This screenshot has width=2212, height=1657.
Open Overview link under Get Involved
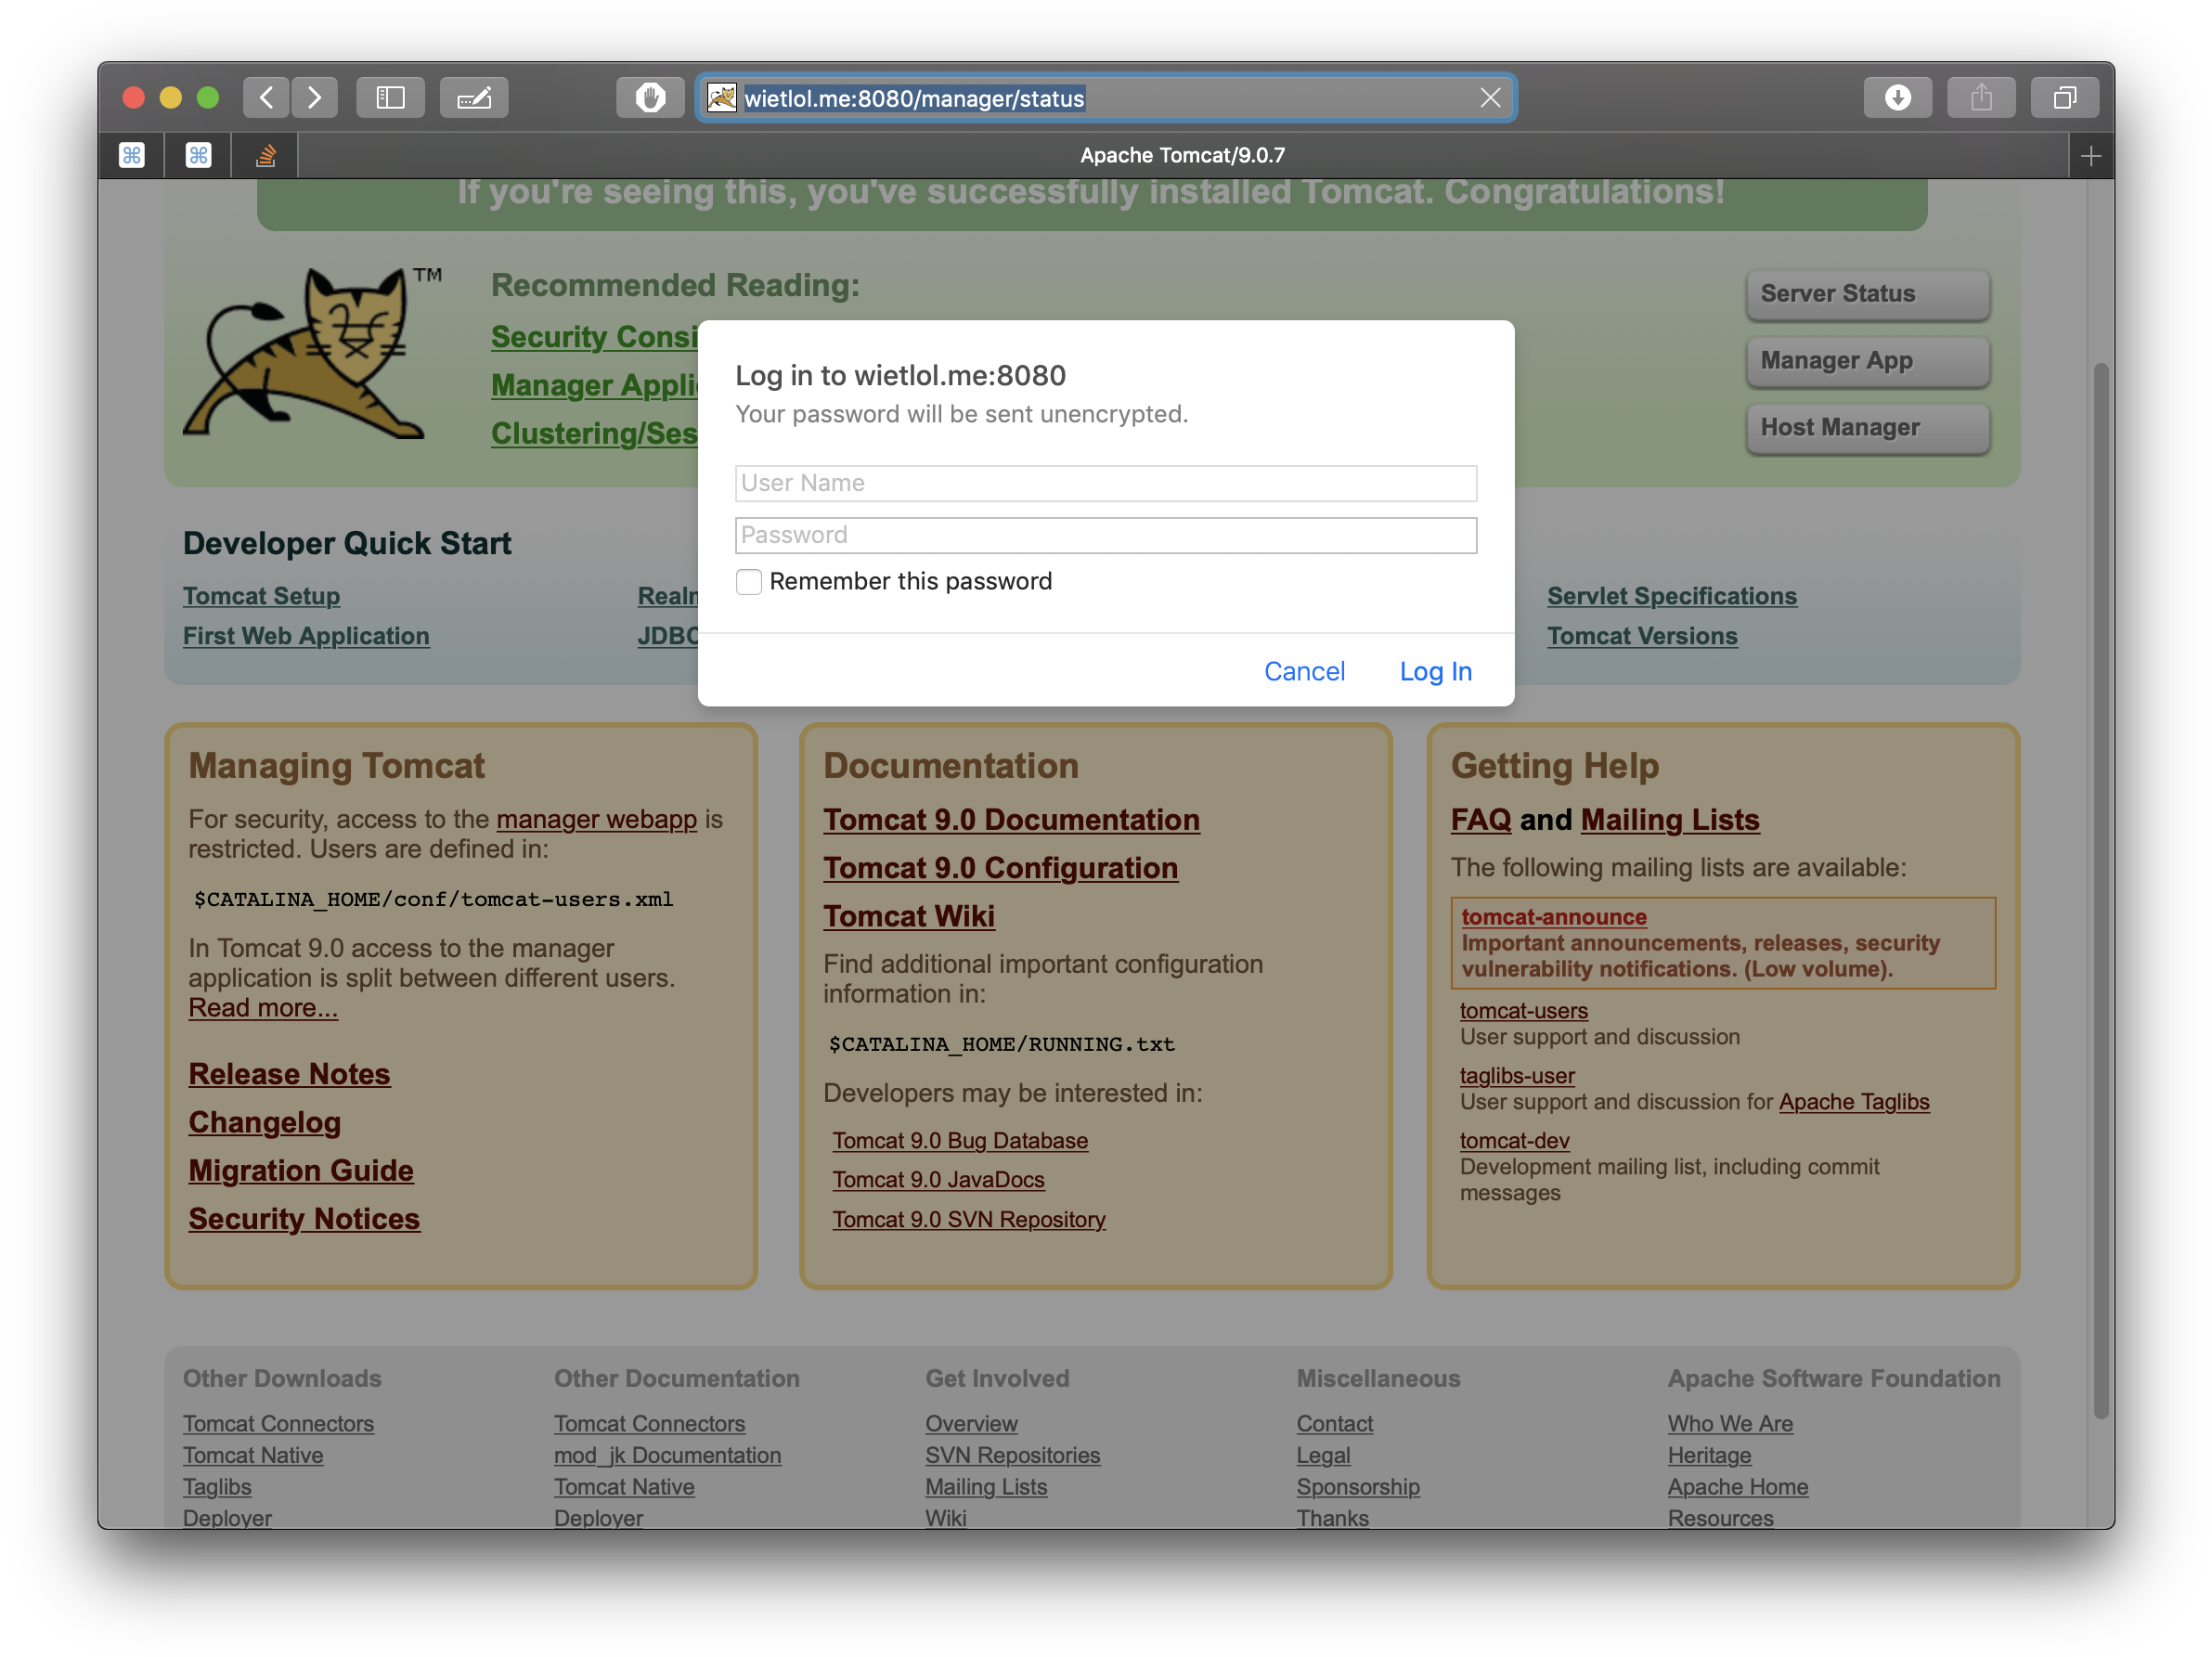pos(971,1423)
